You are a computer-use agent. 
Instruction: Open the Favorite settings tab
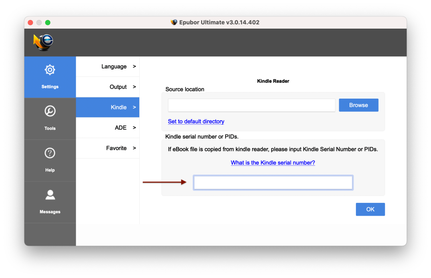(107, 148)
